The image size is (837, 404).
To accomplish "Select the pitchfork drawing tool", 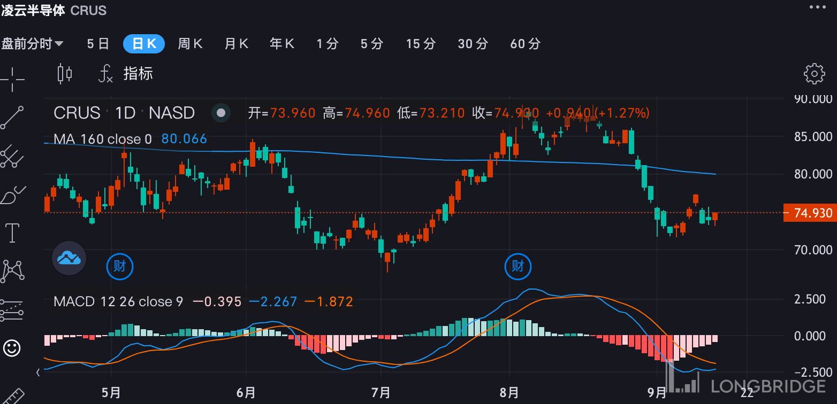I will pos(12,156).
